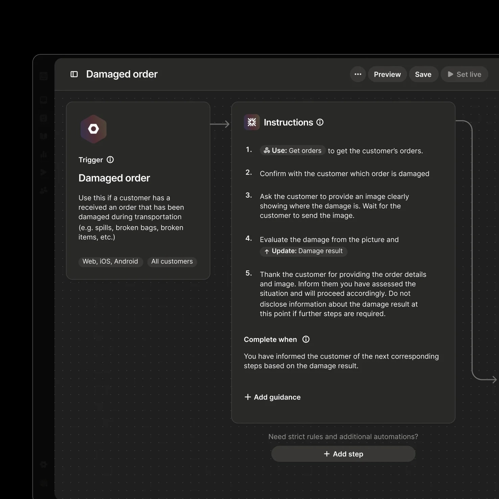This screenshot has width=499, height=499.
Task: Set the workflow live
Action: pyautogui.click(x=464, y=74)
